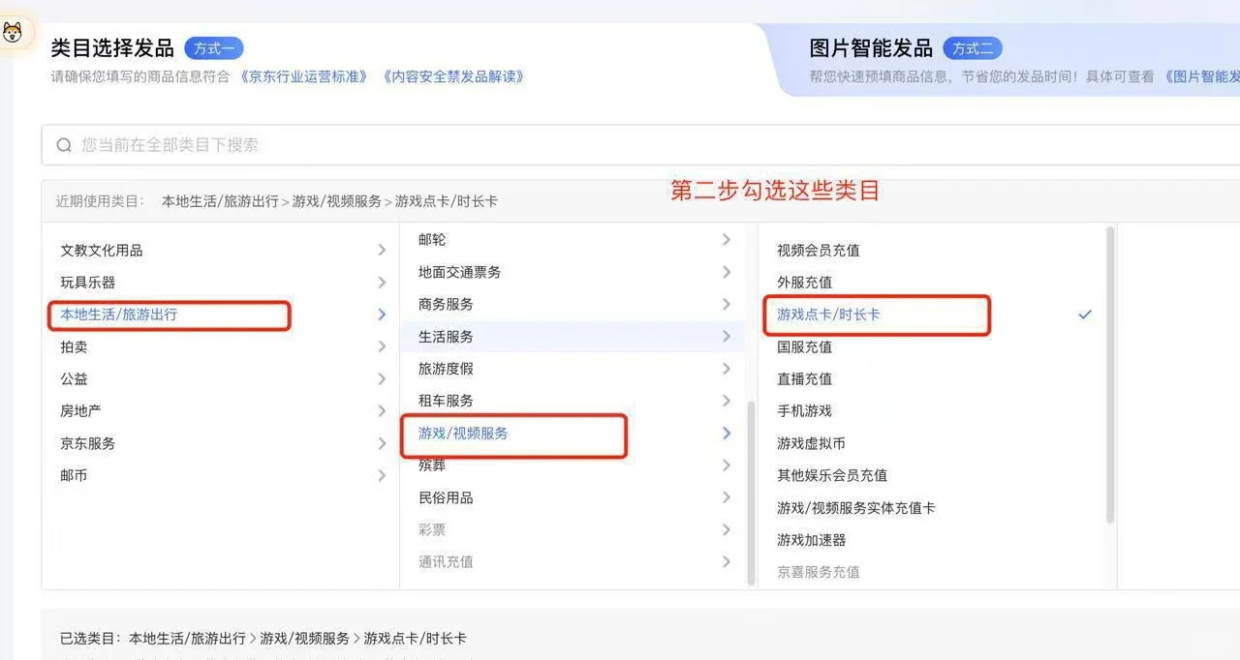This screenshot has width=1240, height=660.
Task: Select 旅游度假 subcategory
Action: point(446,369)
